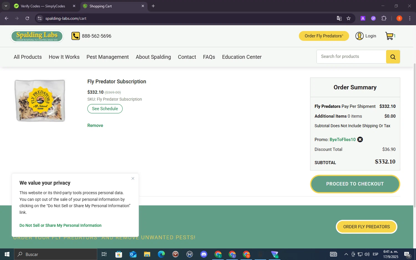The width and height of the screenshot is (416, 260).
Task: Click the taskbar Buscar search box
Action: [x=55, y=254]
